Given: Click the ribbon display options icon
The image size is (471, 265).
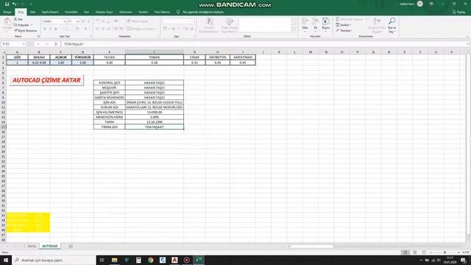Looking at the screenshot, I should (x=431, y=4).
